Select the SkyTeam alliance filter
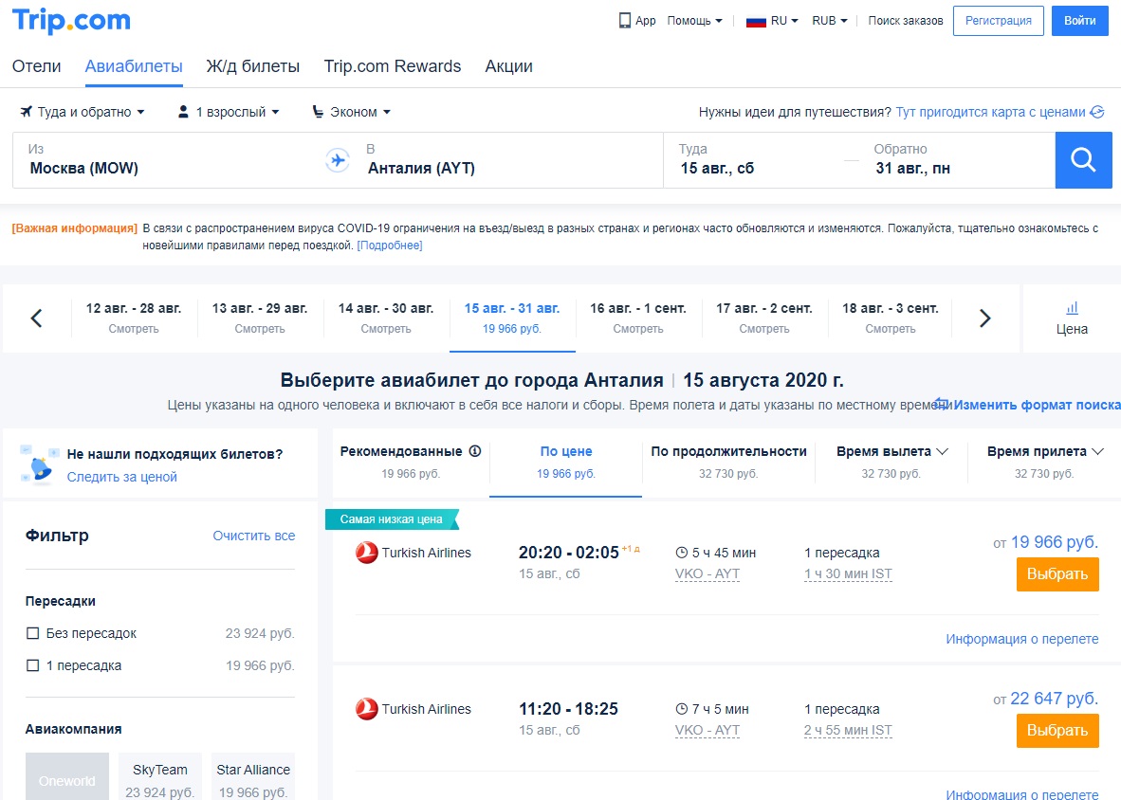 click(160, 777)
